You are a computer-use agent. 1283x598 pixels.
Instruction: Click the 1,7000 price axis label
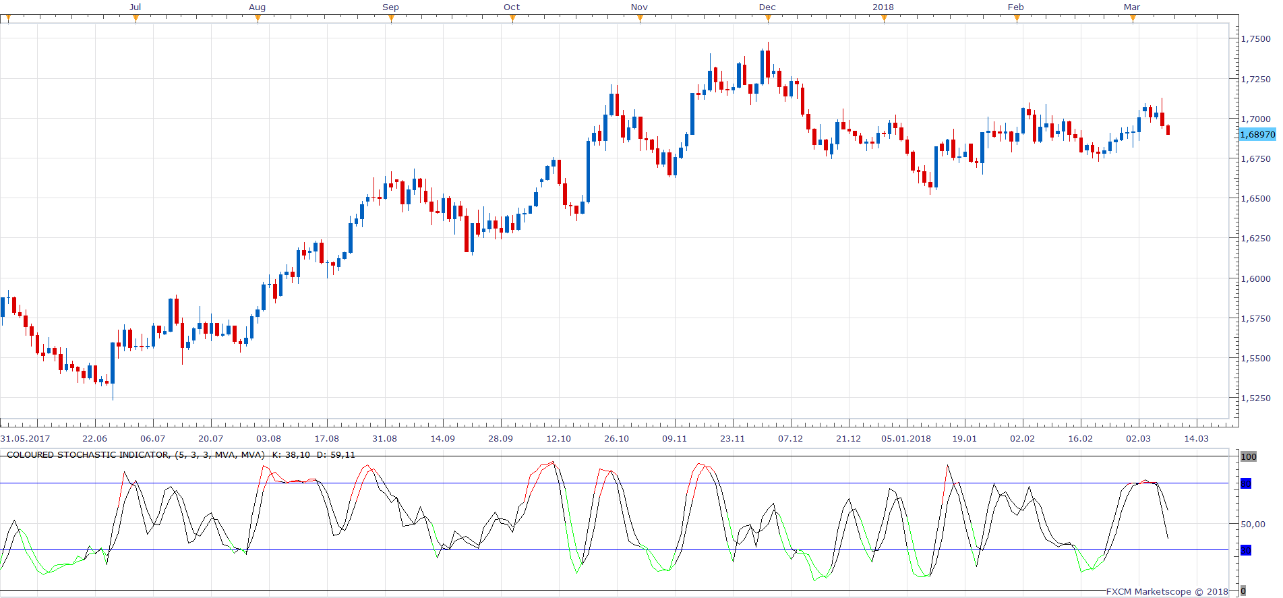point(1256,119)
